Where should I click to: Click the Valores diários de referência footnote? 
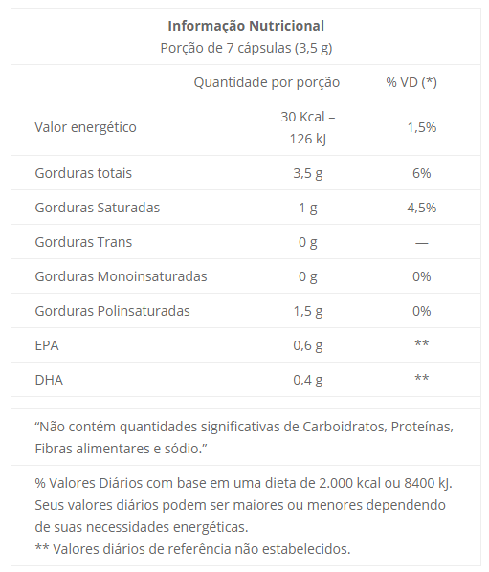[192, 549]
